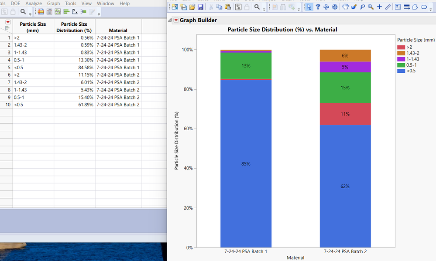Select the Annotate text tool

click(x=399, y=7)
